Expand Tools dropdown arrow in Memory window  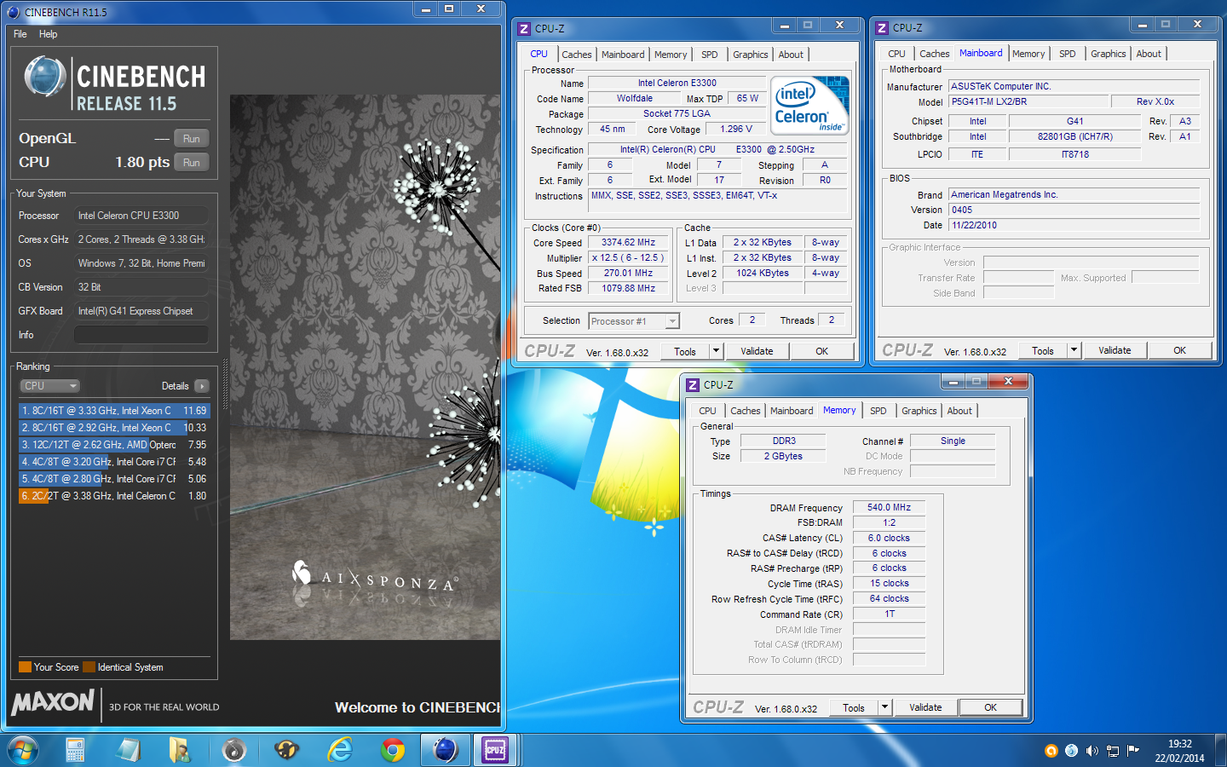pos(884,707)
